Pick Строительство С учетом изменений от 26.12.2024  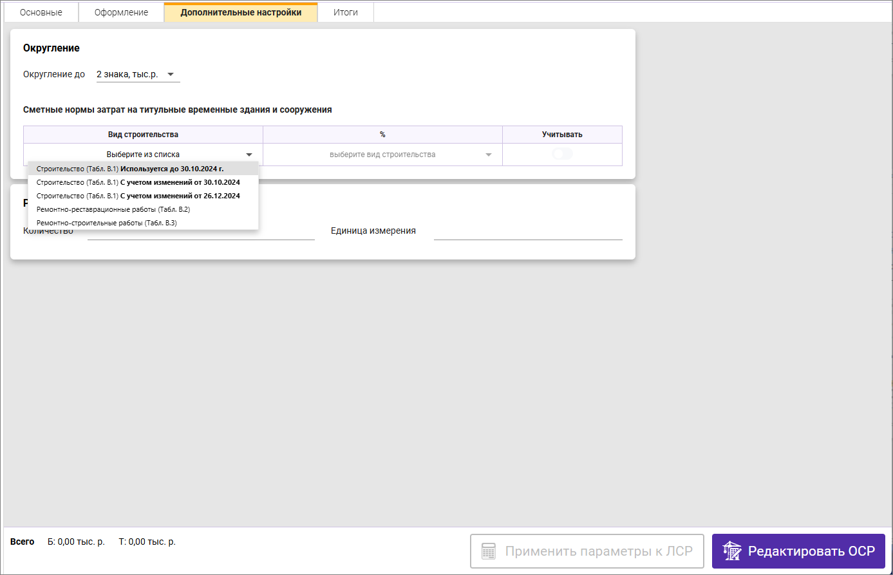click(x=138, y=196)
